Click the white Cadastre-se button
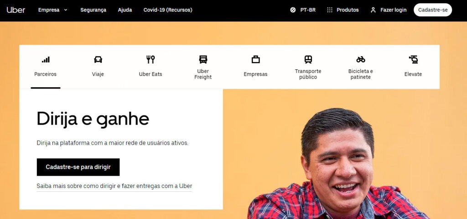 click(433, 10)
